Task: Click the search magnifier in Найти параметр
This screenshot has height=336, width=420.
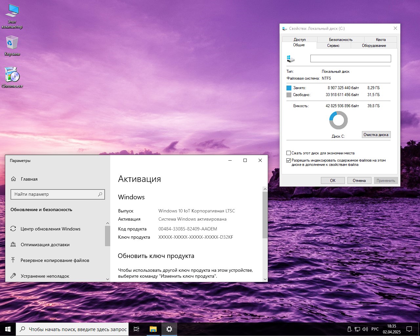Action: [100, 194]
